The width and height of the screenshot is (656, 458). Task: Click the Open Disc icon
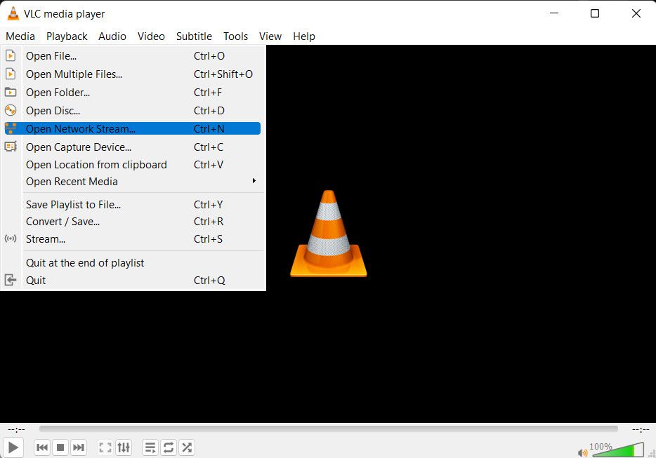pyautogui.click(x=11, y=110)
